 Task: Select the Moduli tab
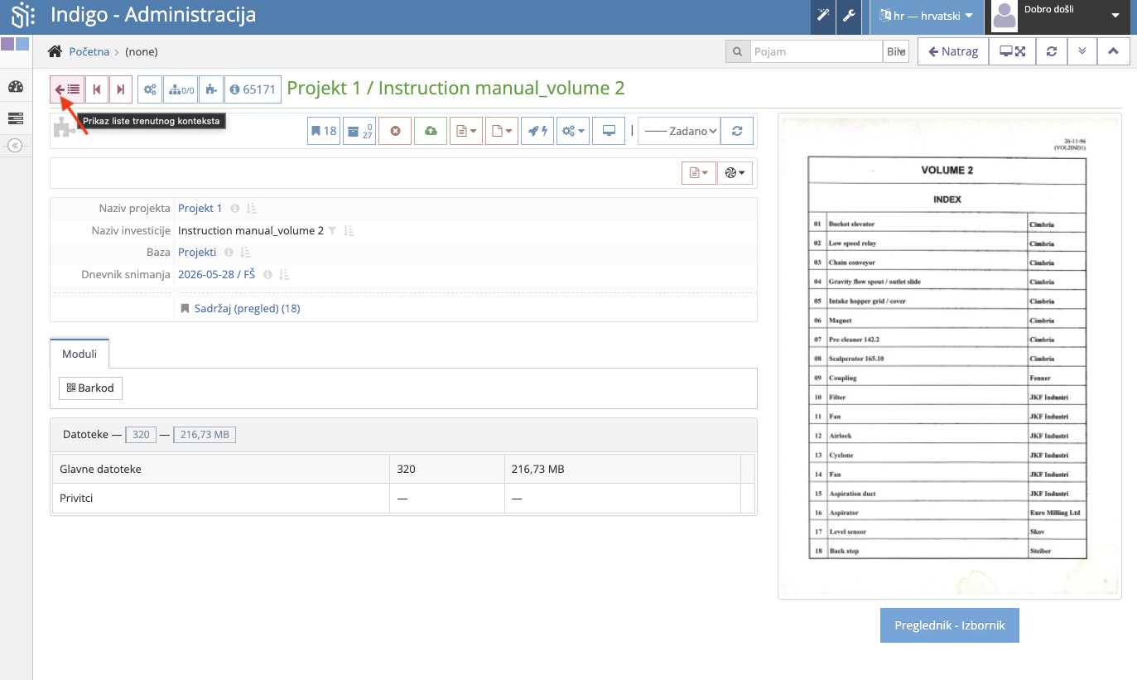tap(79, 354)
